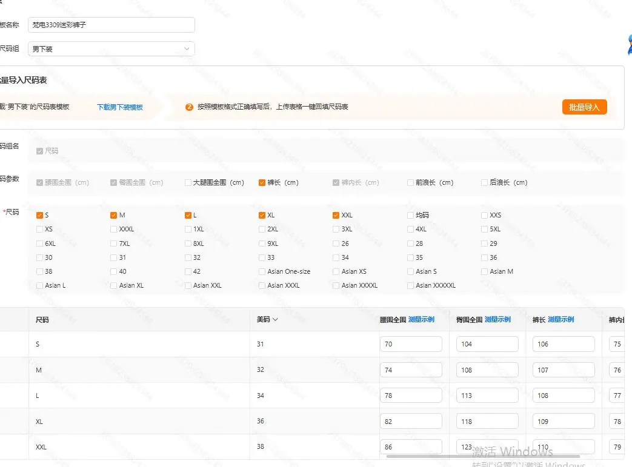Check the Asian XXXL checkbox

(x=262, y=285)
